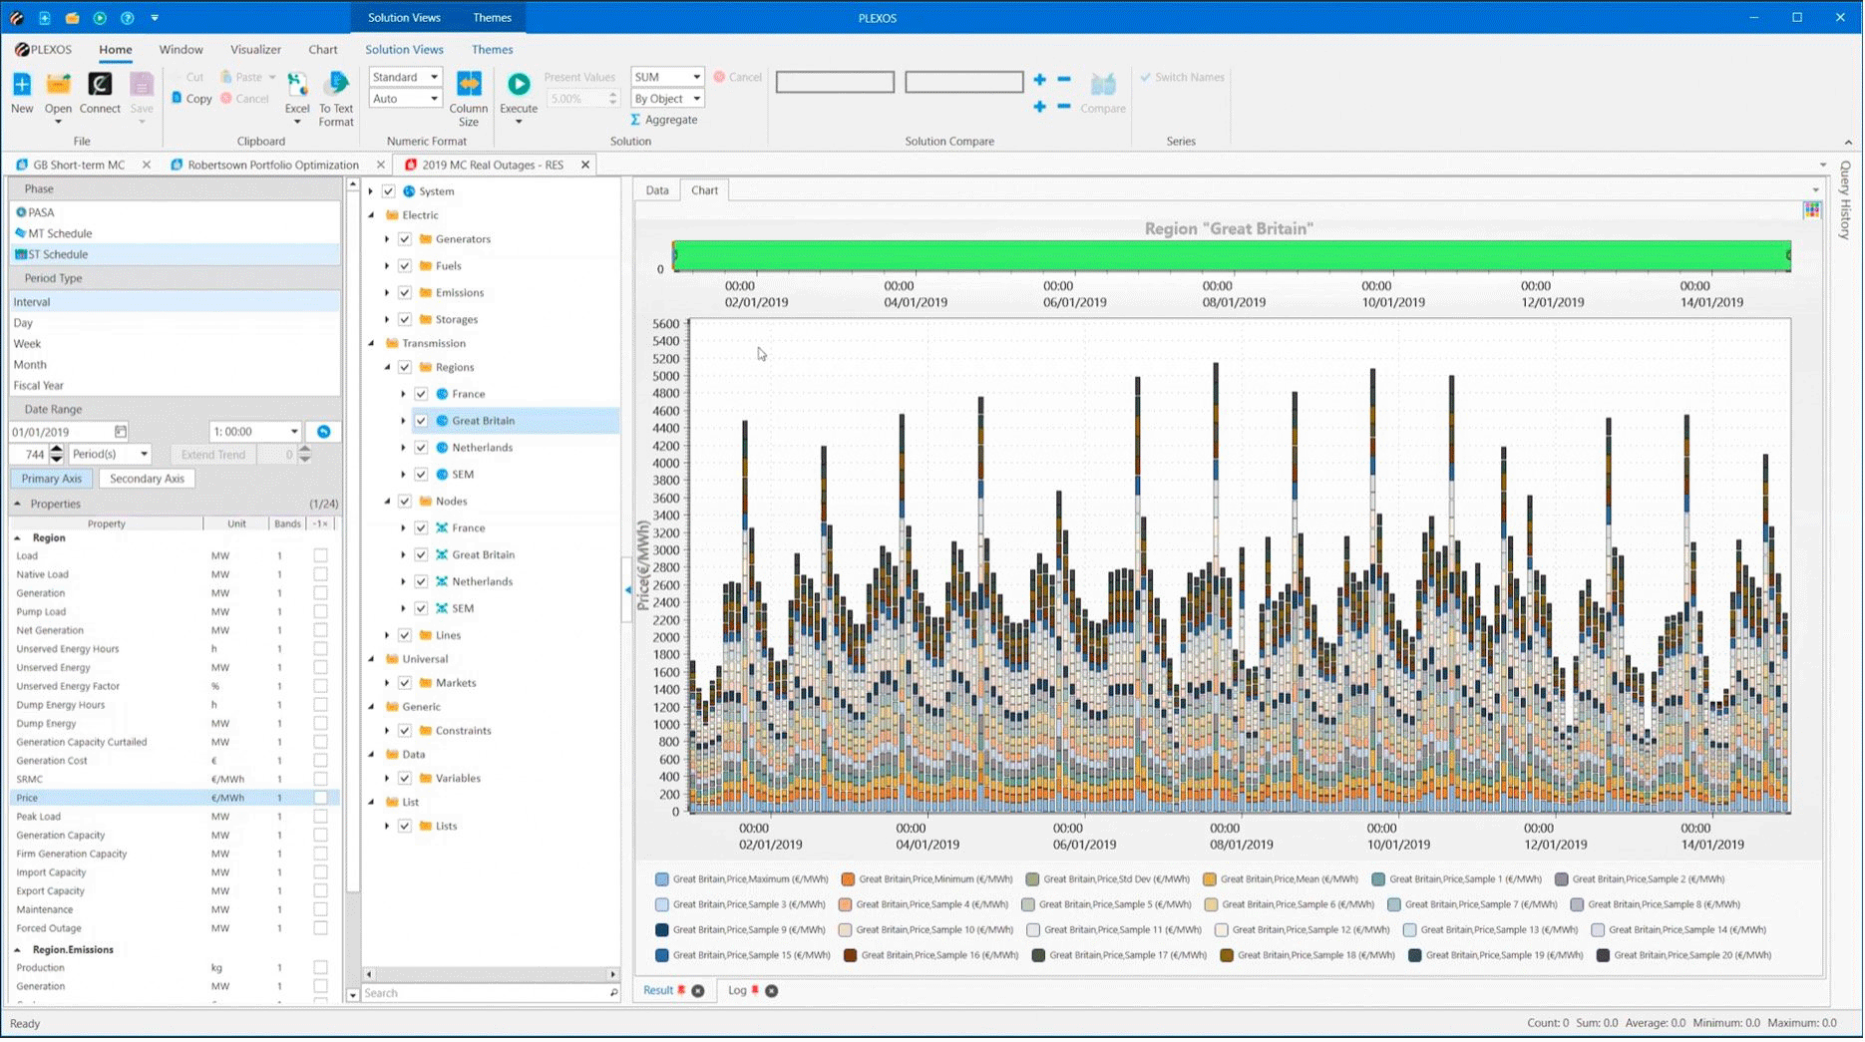Enable the Price property checkbox

[x=320, y=798]
